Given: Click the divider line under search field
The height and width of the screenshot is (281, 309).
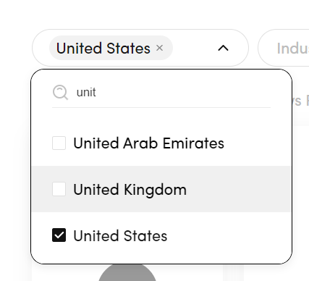Looking at the screenshot, I should coord(161,107).
